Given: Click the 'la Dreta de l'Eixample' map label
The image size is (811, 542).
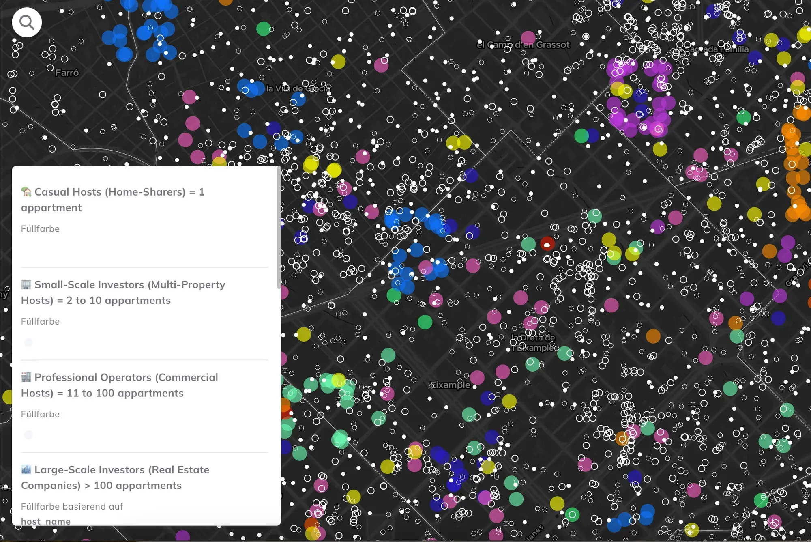Looking at the screenshot, I should [533, 343].
